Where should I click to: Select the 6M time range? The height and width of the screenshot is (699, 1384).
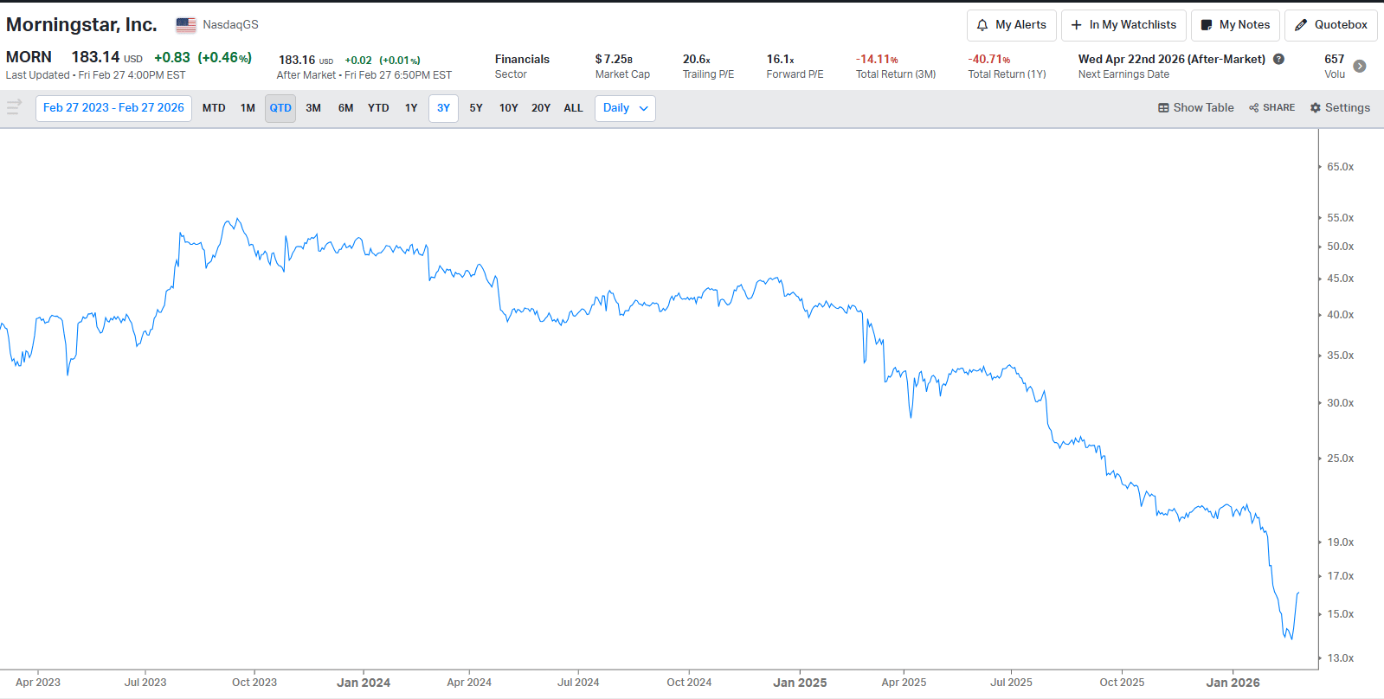(x=345, y=108)
